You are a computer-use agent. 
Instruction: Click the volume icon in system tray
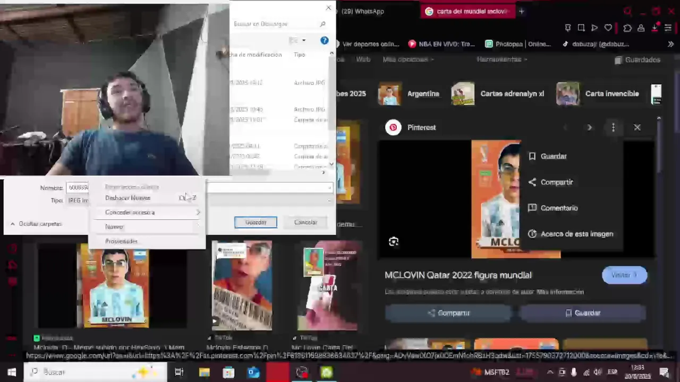point(598,372)
